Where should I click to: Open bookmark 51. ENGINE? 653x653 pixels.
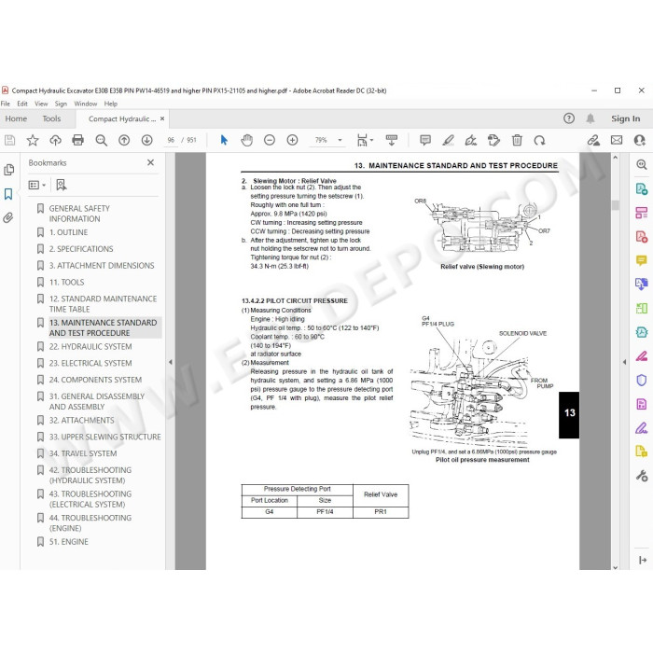pos(69,542)
